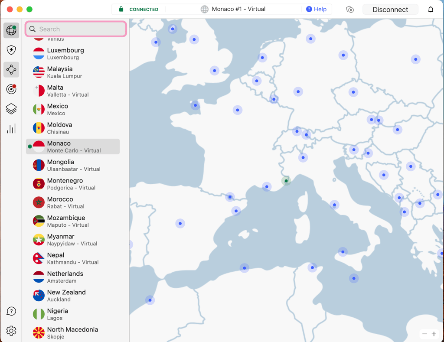The width and height of the screenshot is (444, 342).
Task: Click the Malaysia flag icon
Action: (x=39, y=72)
